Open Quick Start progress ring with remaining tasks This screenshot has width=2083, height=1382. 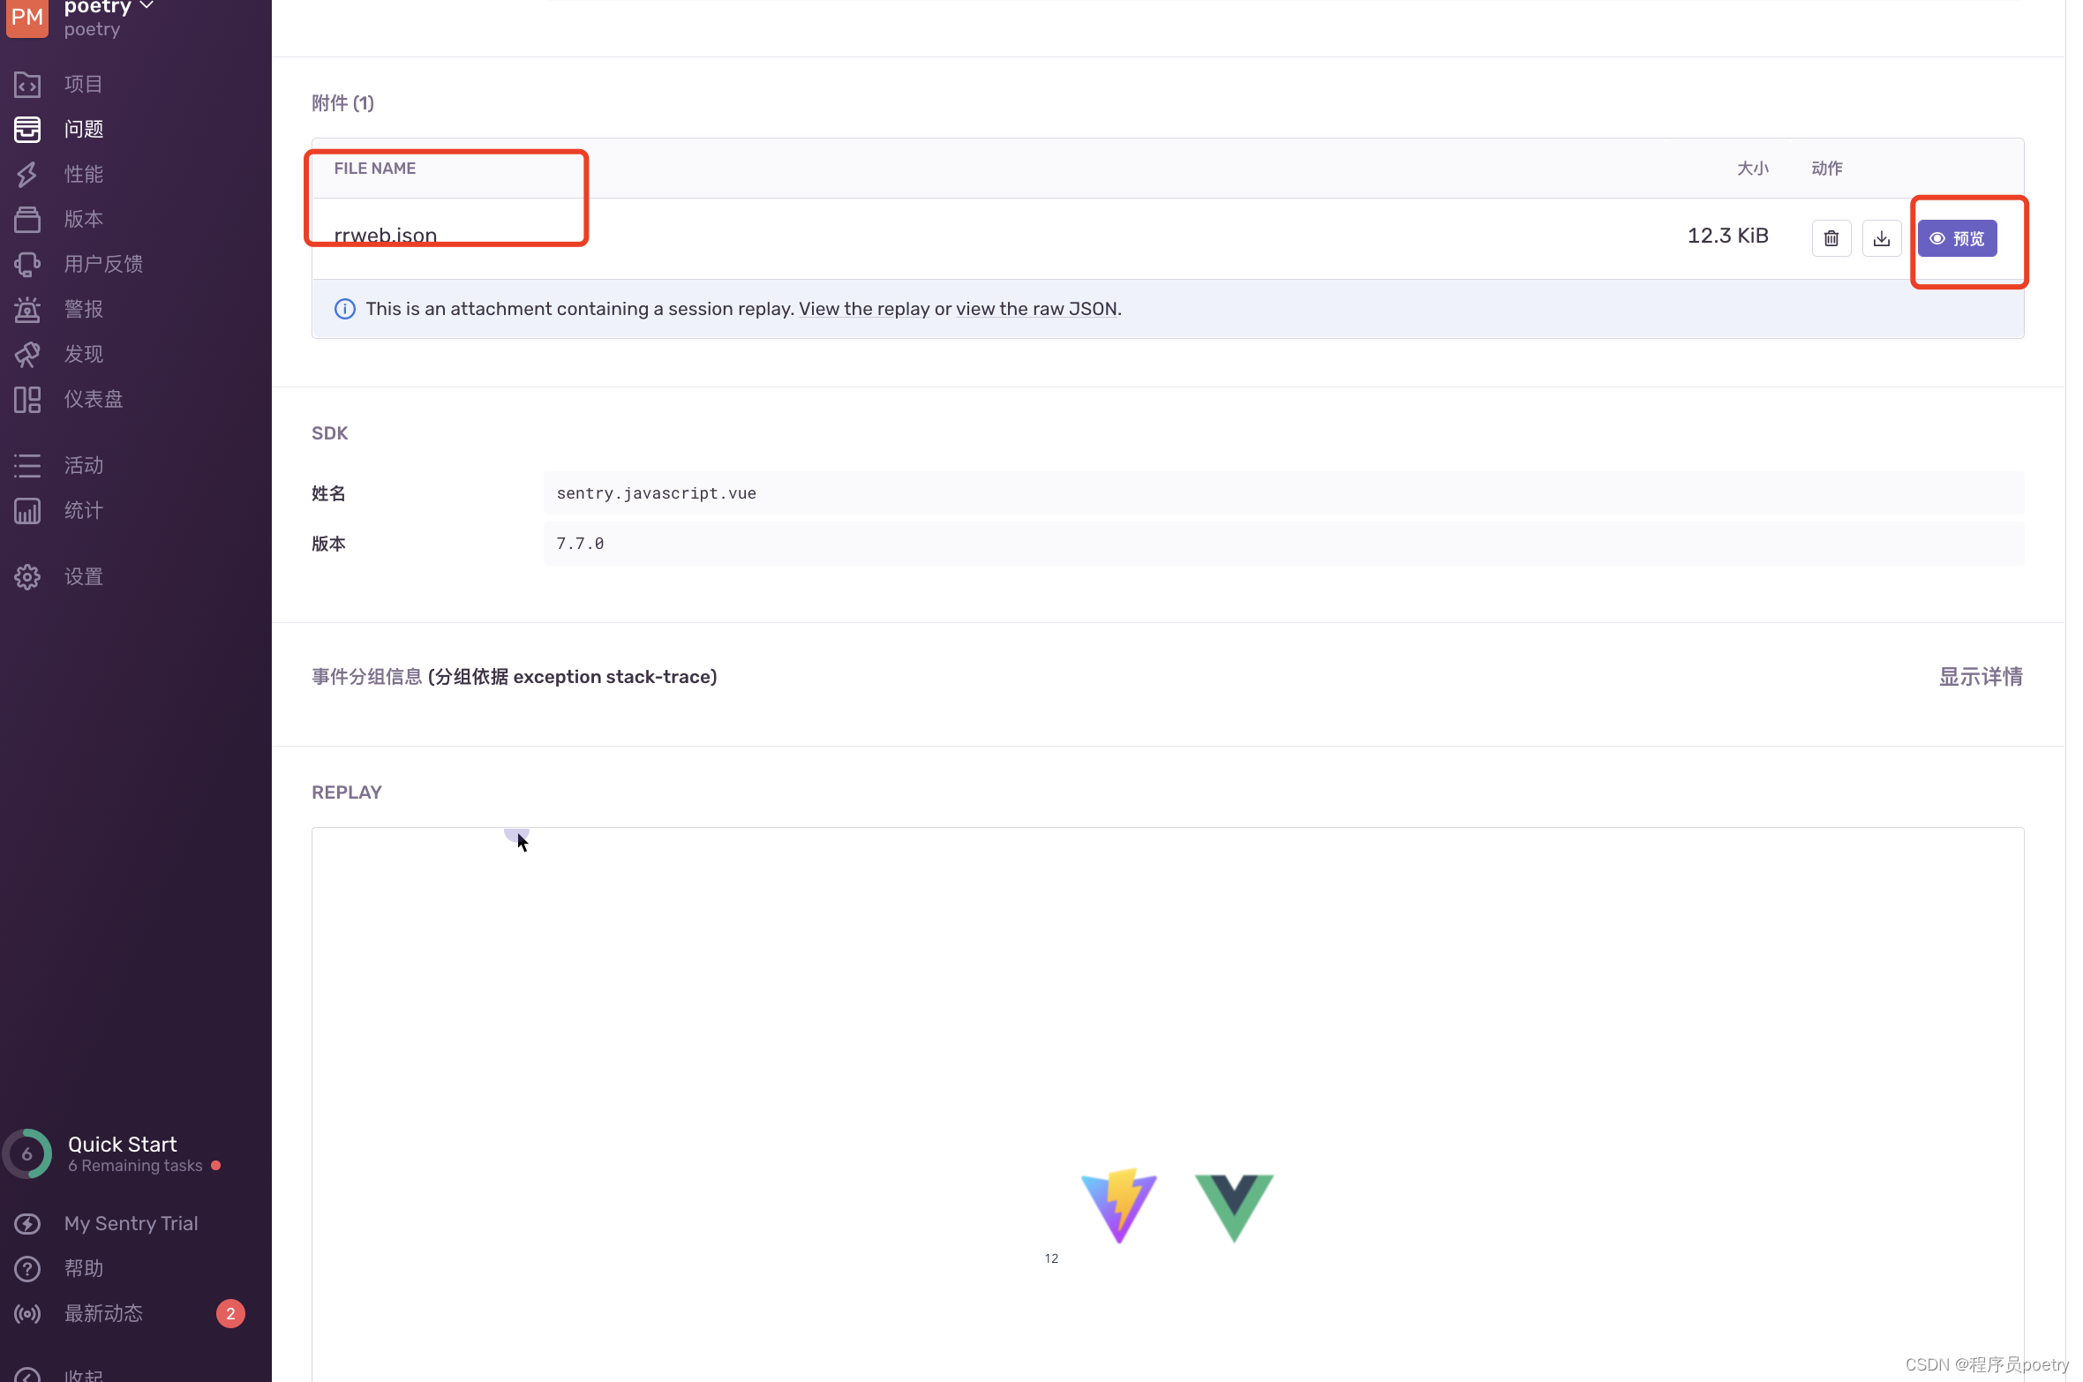28,1153
